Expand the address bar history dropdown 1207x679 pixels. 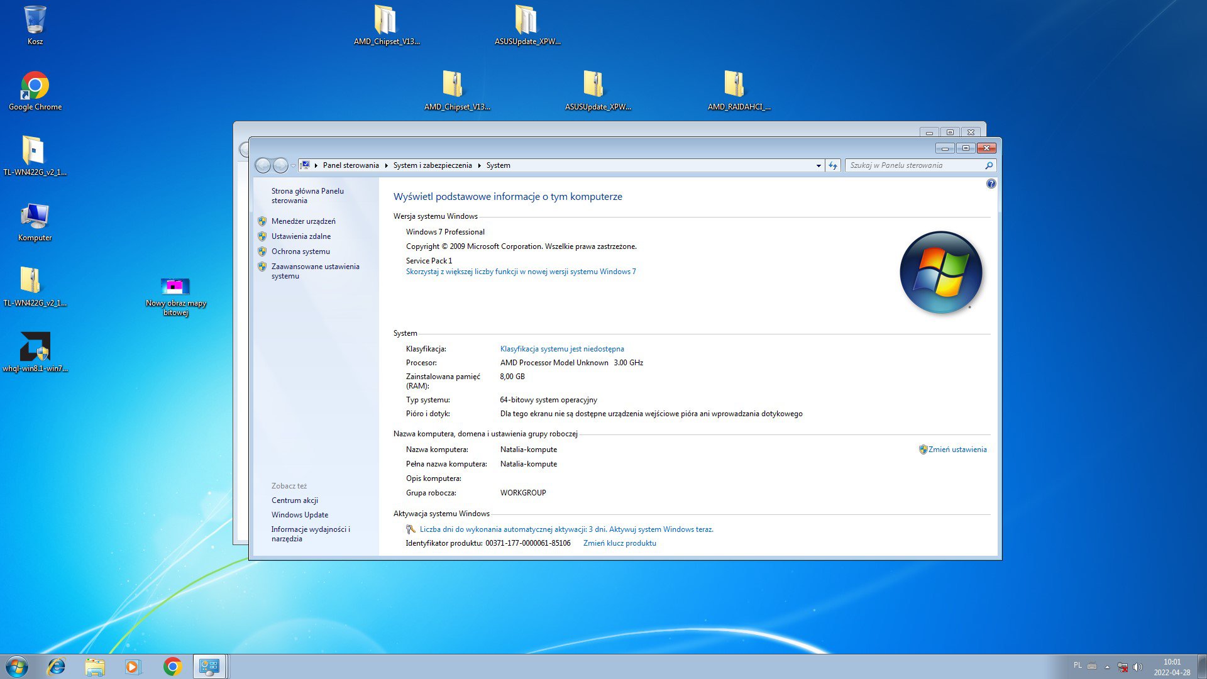pos(818,165)
